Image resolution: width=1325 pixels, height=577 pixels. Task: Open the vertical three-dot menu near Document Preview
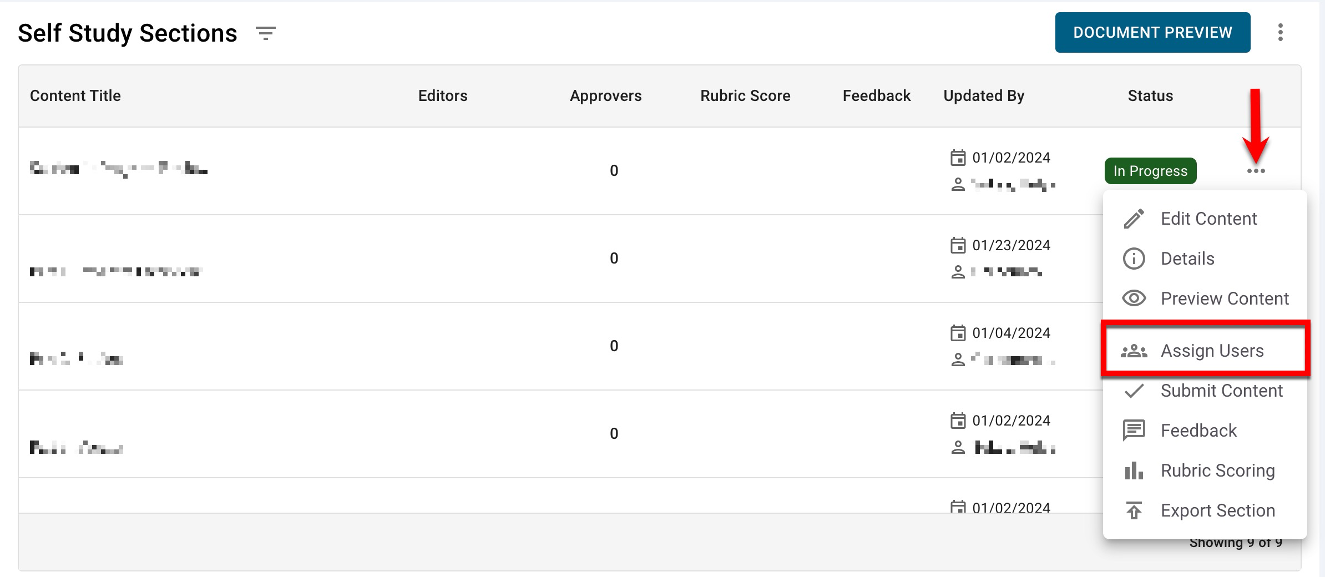pos(1280,33)
